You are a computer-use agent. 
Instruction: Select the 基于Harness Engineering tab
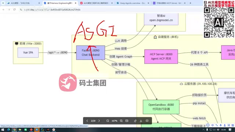tap(60, 3)
